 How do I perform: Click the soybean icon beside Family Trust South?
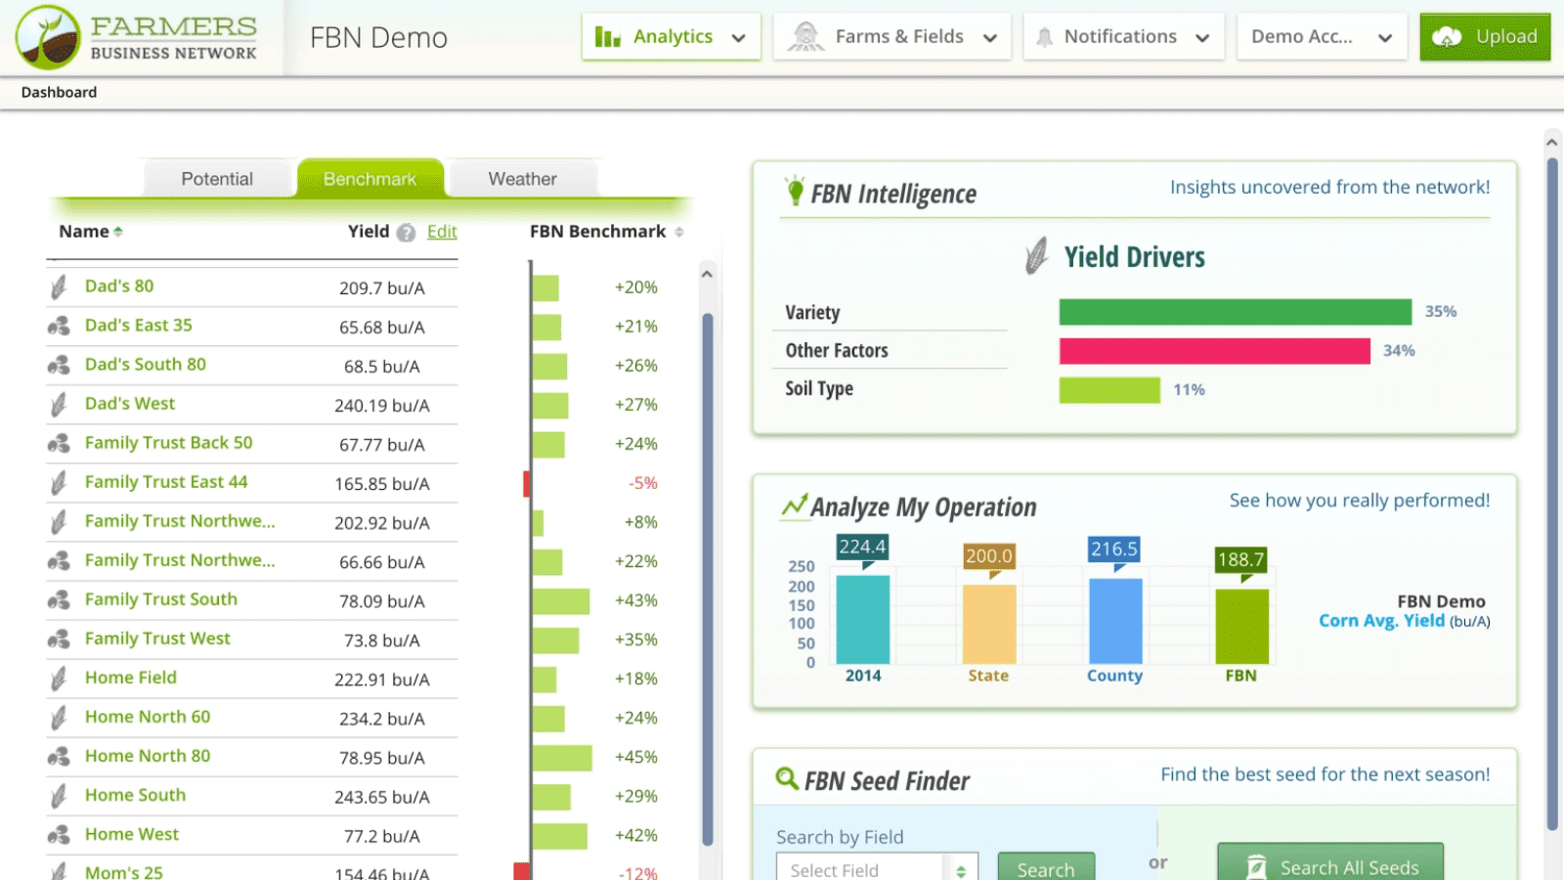click(59, 599)
